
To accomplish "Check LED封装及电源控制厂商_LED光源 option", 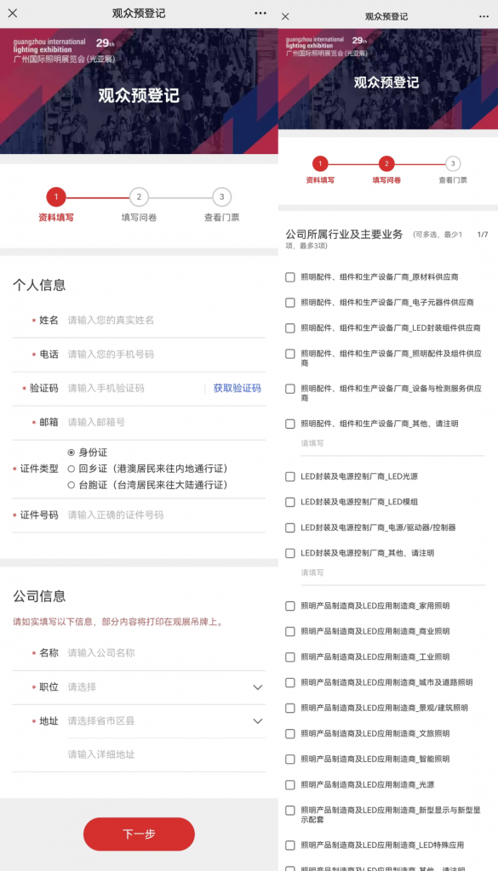I will [x=290, y=476].
